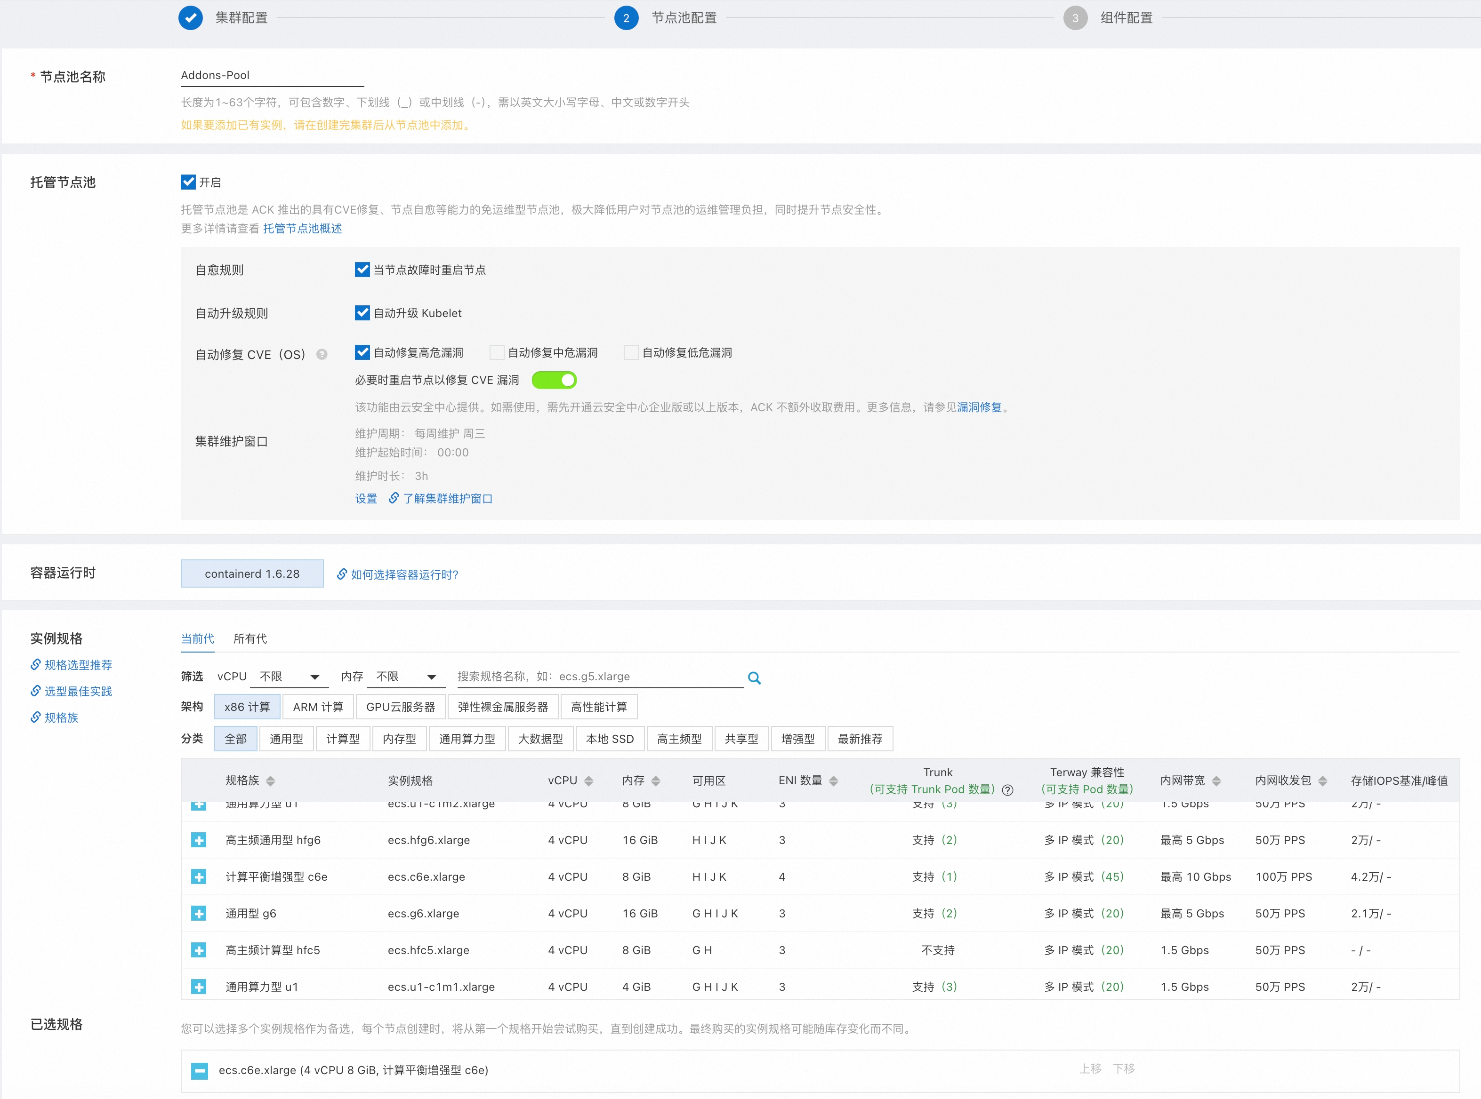Add ecs.g6.xlarge using its plus icon

click(x=198, y=913)
